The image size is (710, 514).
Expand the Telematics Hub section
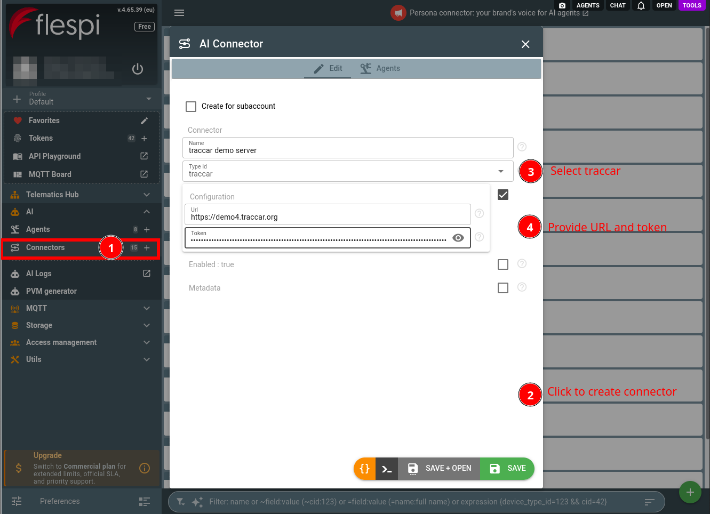81,195
